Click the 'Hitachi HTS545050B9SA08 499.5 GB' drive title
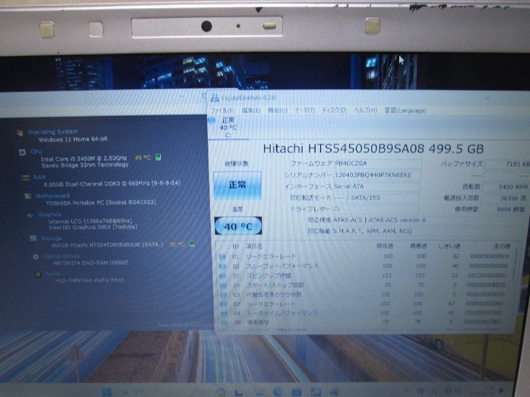Image resolution: width=530 pixels, height=397 pixels. tap(373, 149)
